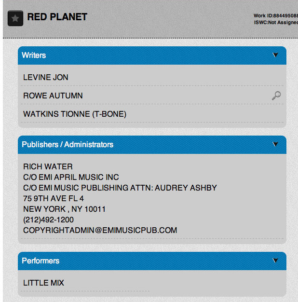298x302 pixels.
Task: Open writer ROWE AUTUMN
Action: pos(53,96)
